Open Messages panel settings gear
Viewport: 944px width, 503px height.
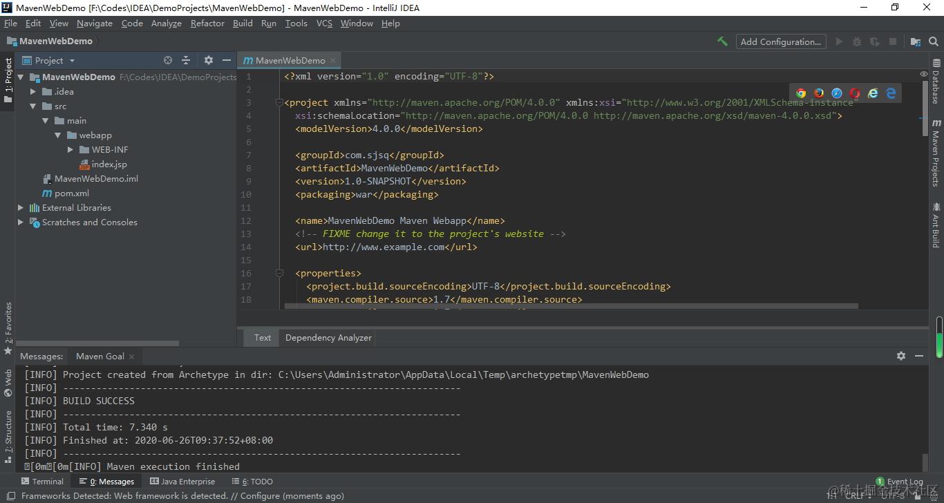(x=901, y=356)
